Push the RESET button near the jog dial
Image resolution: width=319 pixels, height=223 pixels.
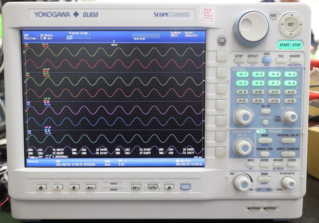[x=273, y=16]
